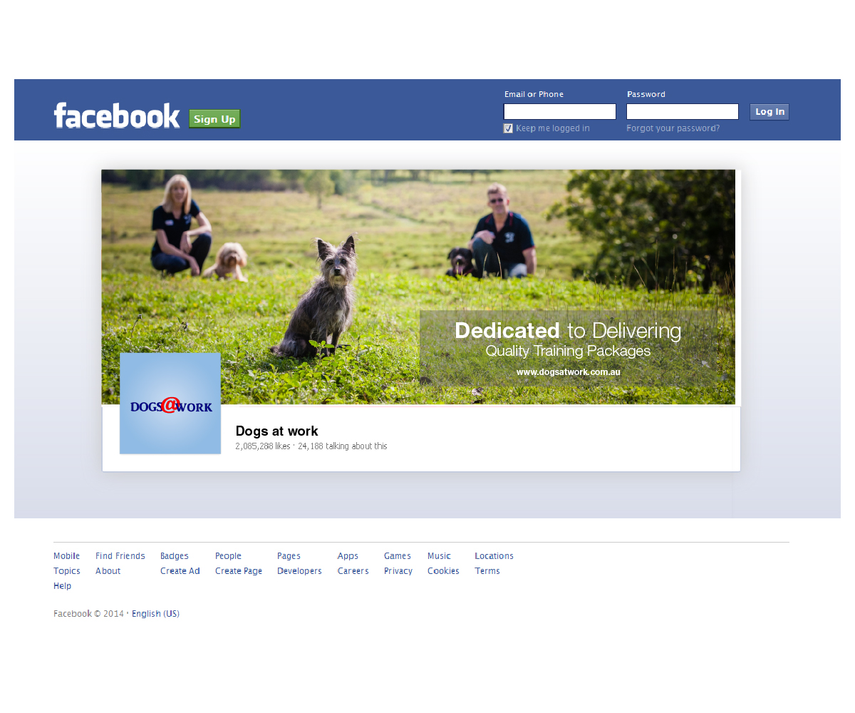The height and width of the screenshot is (713, 855).
Task: Open the Create Ad footer link
Action: (180, 571)
